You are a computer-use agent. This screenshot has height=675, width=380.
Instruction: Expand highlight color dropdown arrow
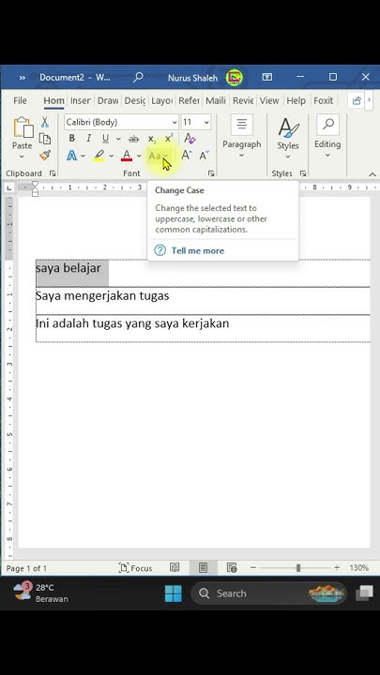[111, 156]
